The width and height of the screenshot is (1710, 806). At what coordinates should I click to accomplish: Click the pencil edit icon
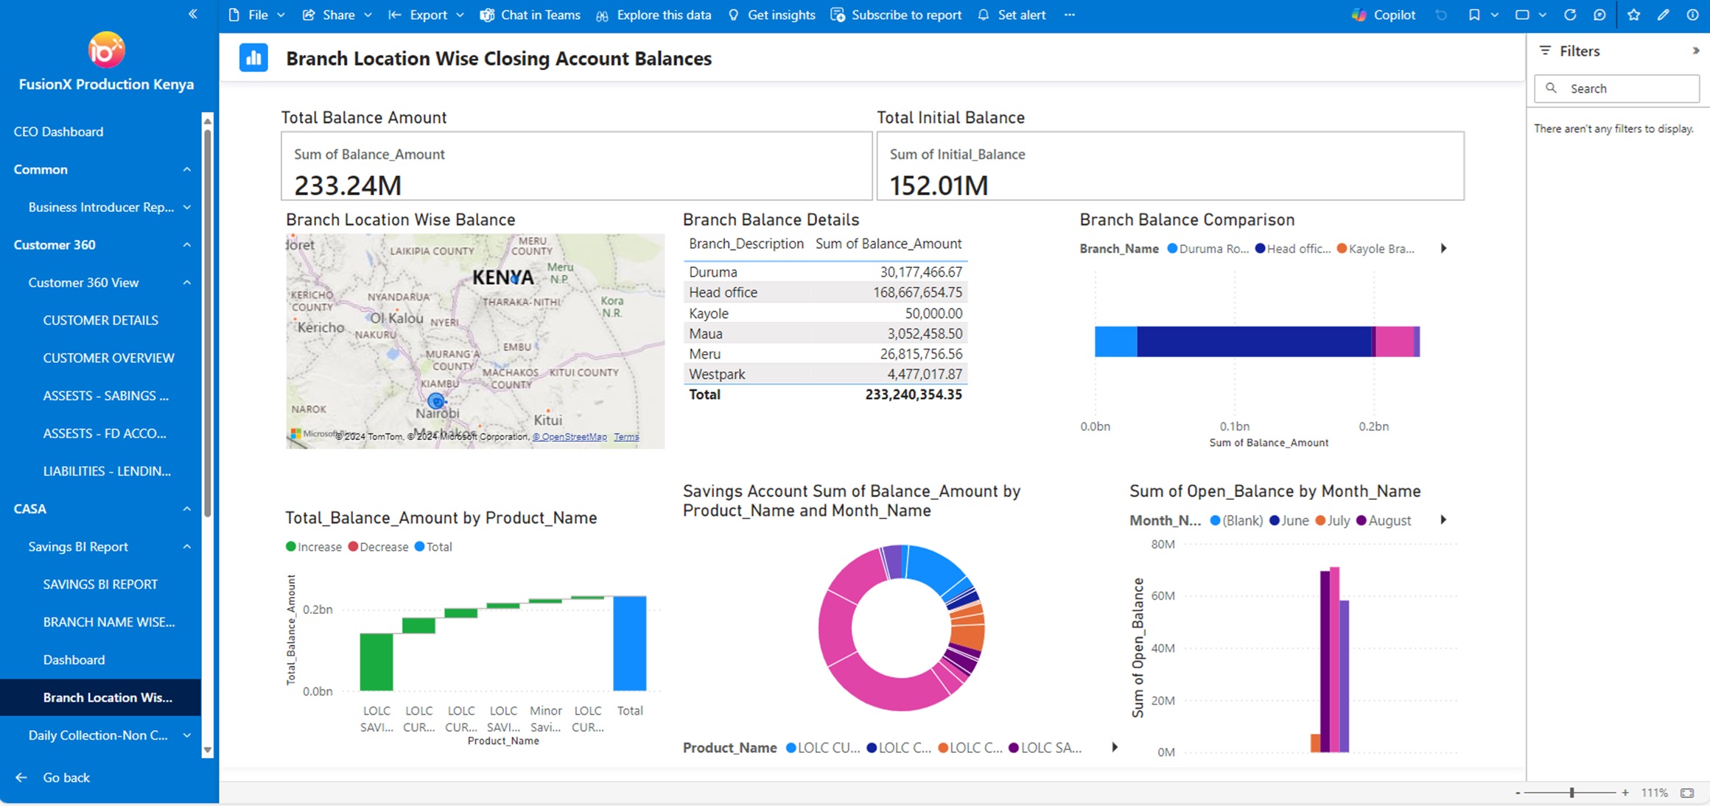click(x=1663, y=15)
